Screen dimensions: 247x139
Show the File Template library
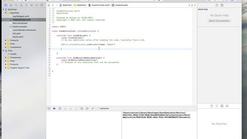point(211,106)
